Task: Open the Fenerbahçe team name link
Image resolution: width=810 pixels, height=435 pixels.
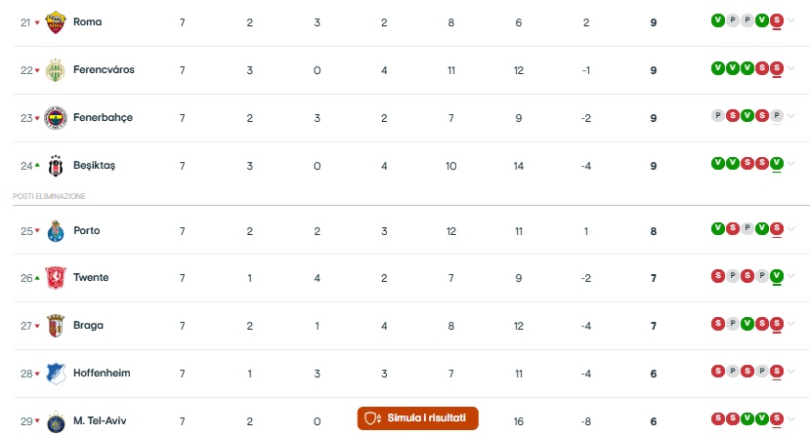Action: point(103,117)
